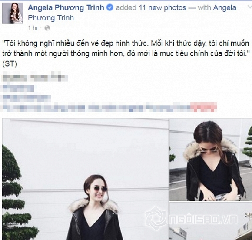This screenshot has height=240, width=252.
Task: Click the Ngoisao.vn watermark logo
Action: [191, 218]
